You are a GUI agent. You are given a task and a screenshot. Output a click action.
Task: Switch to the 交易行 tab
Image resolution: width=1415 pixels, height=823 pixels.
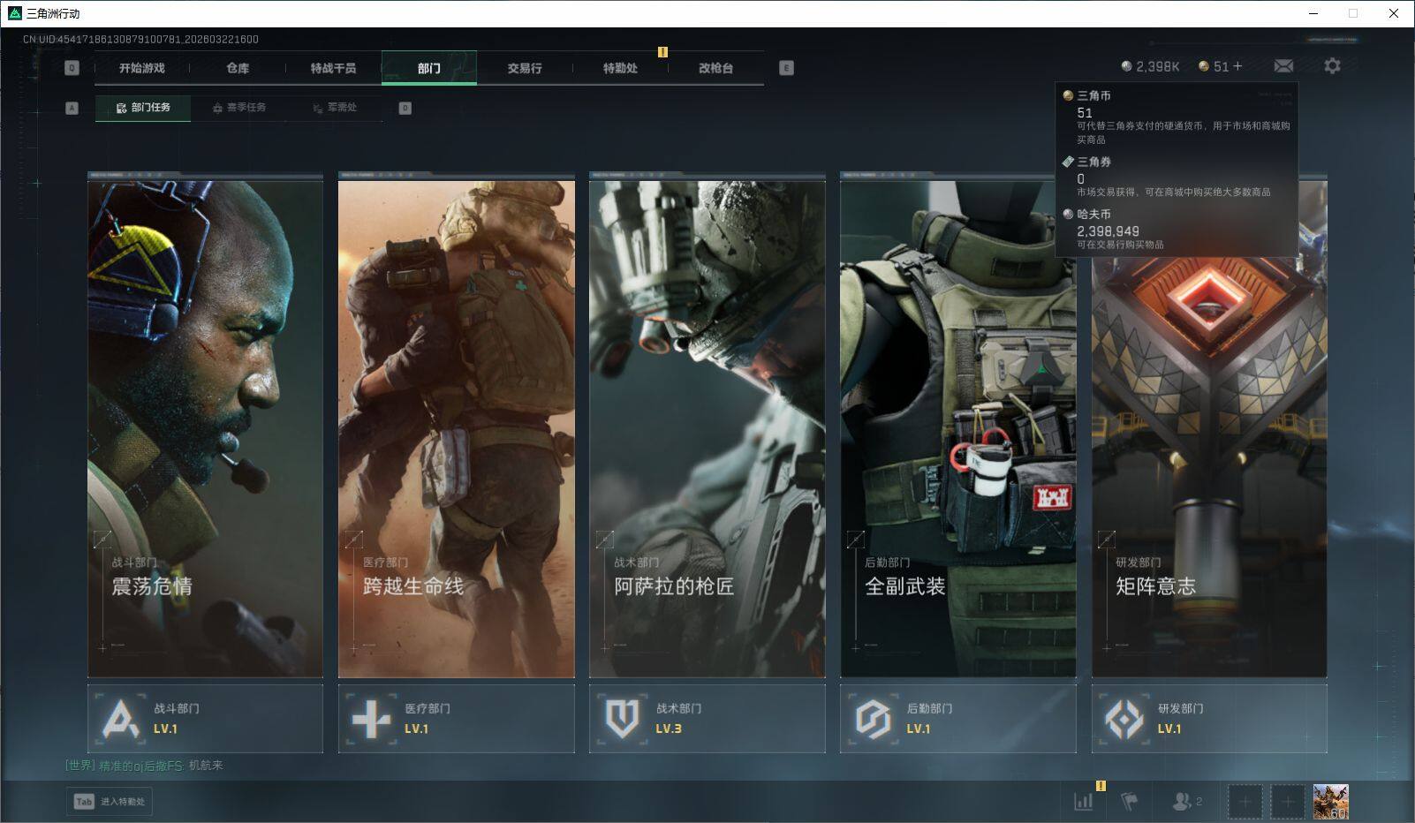pos(525,68)
